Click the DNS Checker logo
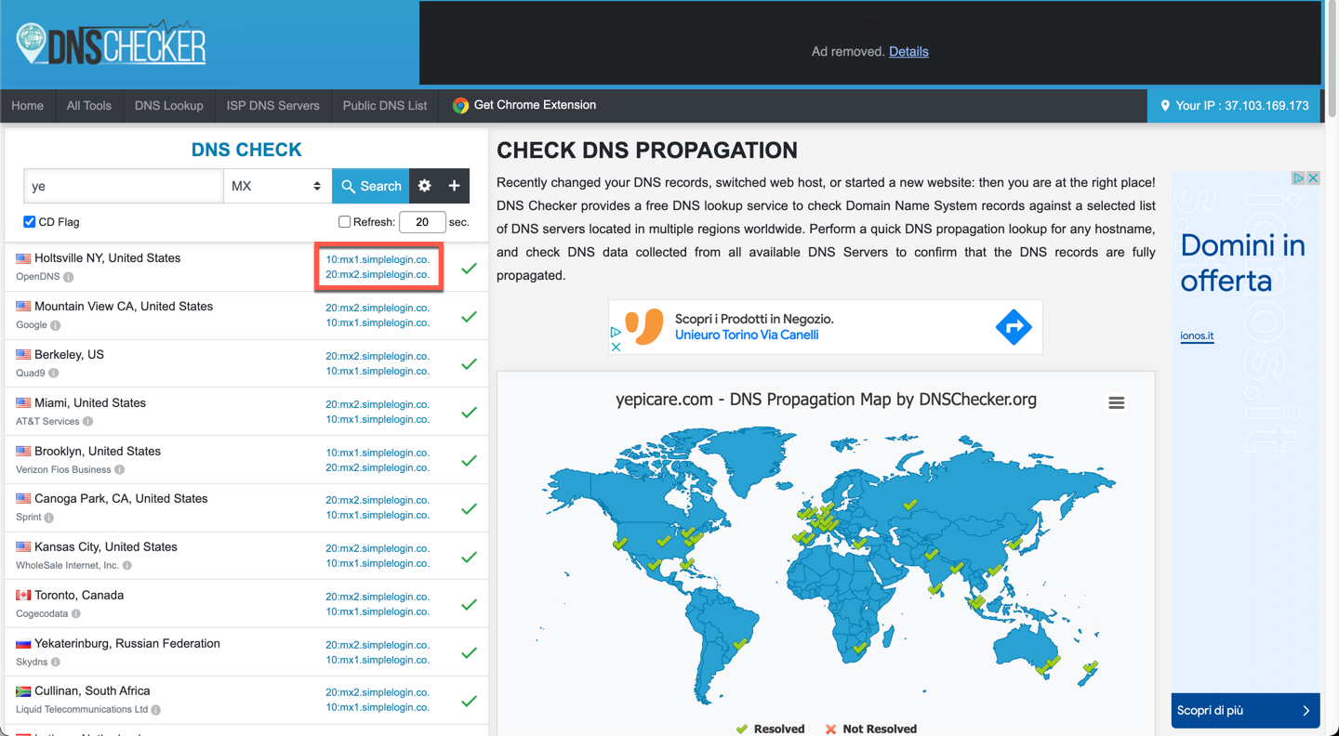This screenshot has height=736, width=1339. [111, 44]
